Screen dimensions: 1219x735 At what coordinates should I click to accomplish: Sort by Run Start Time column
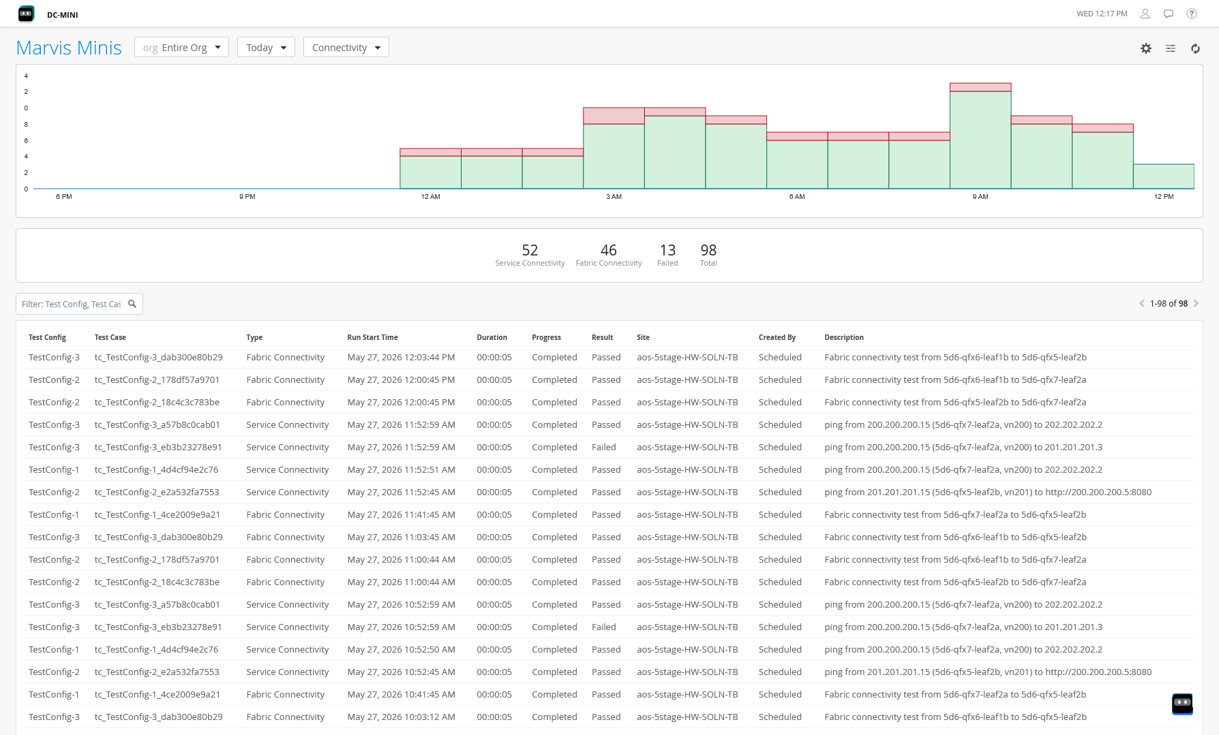click(372, 337)
